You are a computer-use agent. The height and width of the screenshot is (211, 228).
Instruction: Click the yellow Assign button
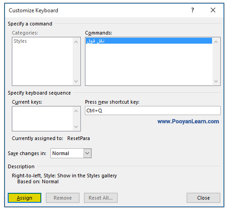click(x=25, y=198)
